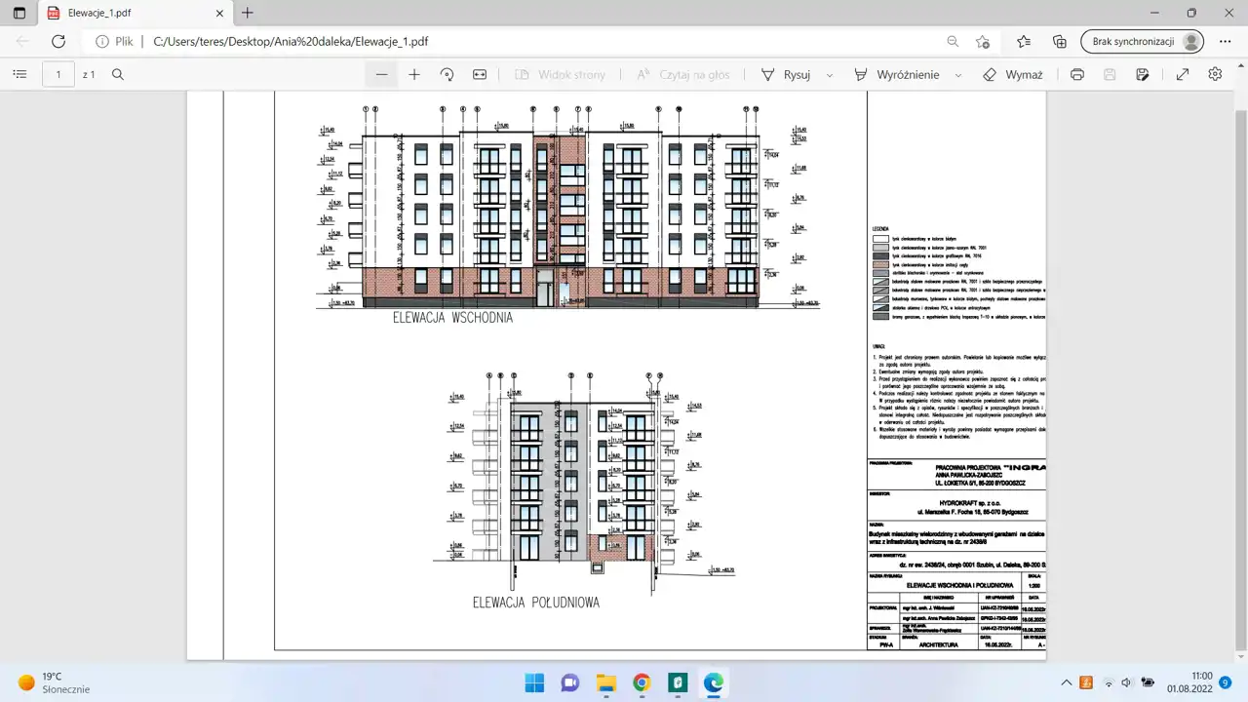The height and width of the screenshot is (702, 1248).
Task: Rotate the PDF page
Action: click(x=447, y=74)
